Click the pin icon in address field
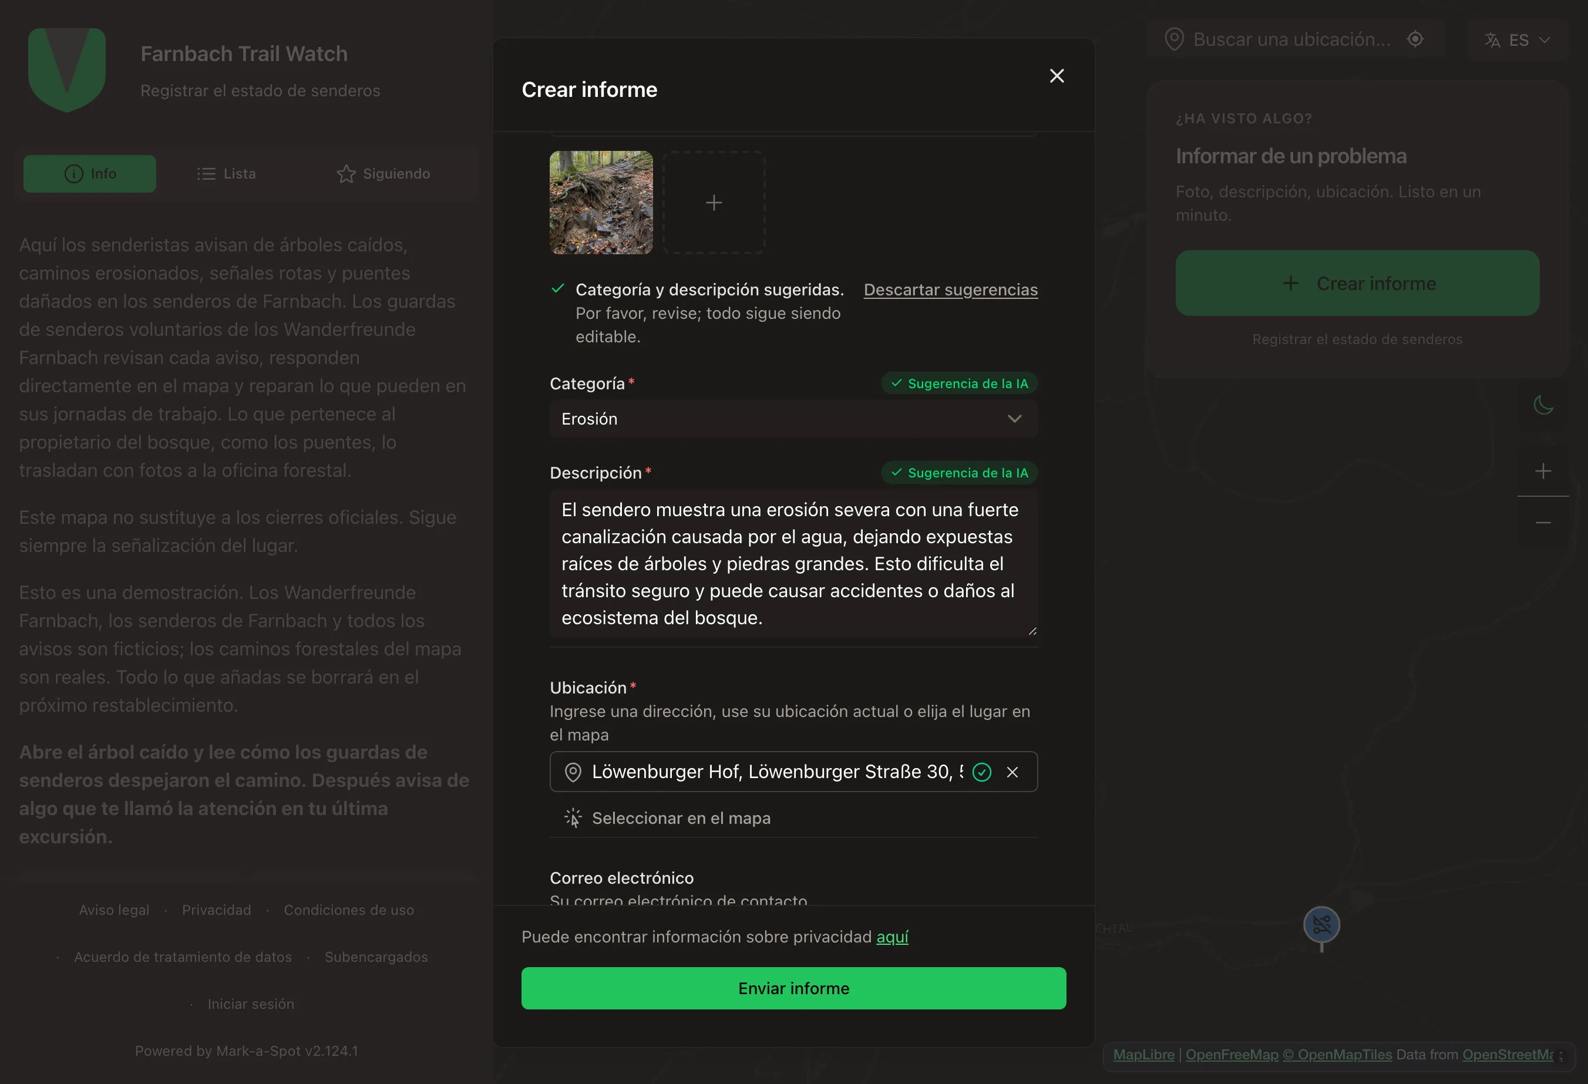This screenshot has width=1588, height=1084. [573, 772]
